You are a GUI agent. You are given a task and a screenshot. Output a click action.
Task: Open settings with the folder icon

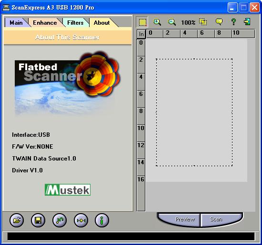pos(17,220)
